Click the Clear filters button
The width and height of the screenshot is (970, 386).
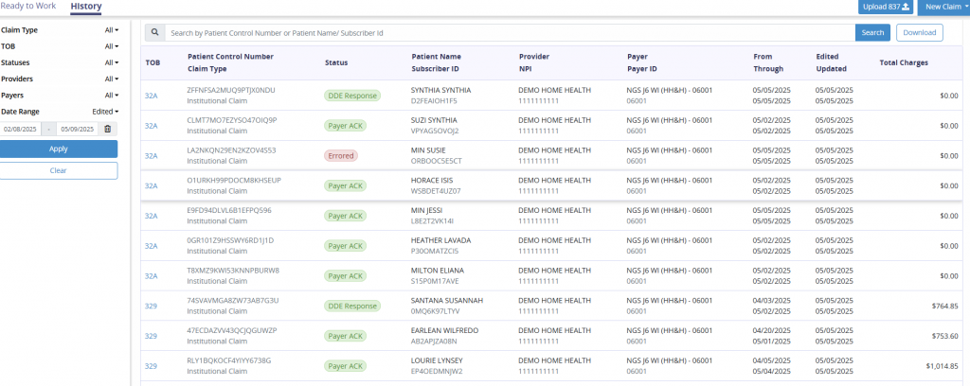click(x=59, y=170)
